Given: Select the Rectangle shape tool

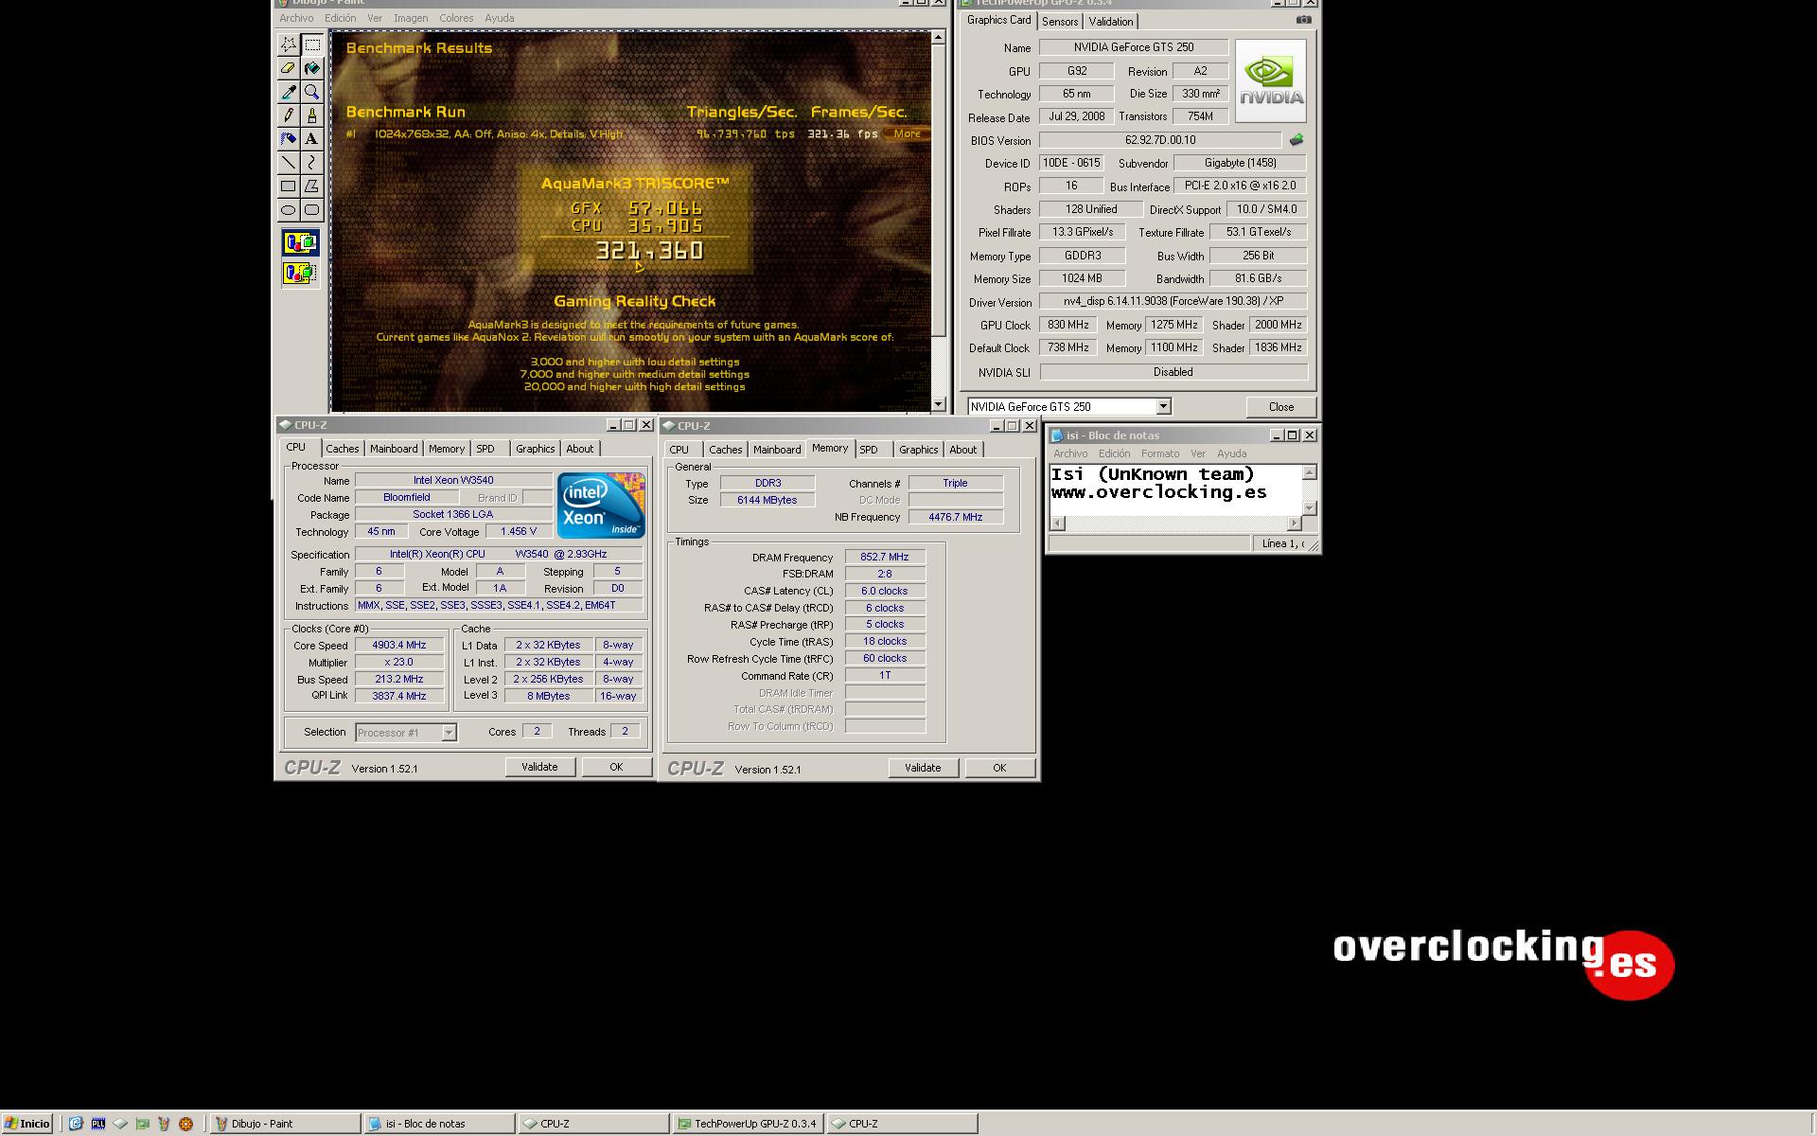Looking at the screenshot, I should click(289, 186).
